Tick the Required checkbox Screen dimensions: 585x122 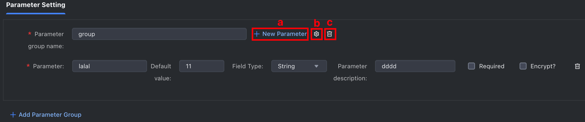(x=471, y=66)
